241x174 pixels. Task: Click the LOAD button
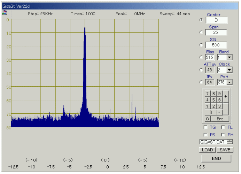(207, 150)
